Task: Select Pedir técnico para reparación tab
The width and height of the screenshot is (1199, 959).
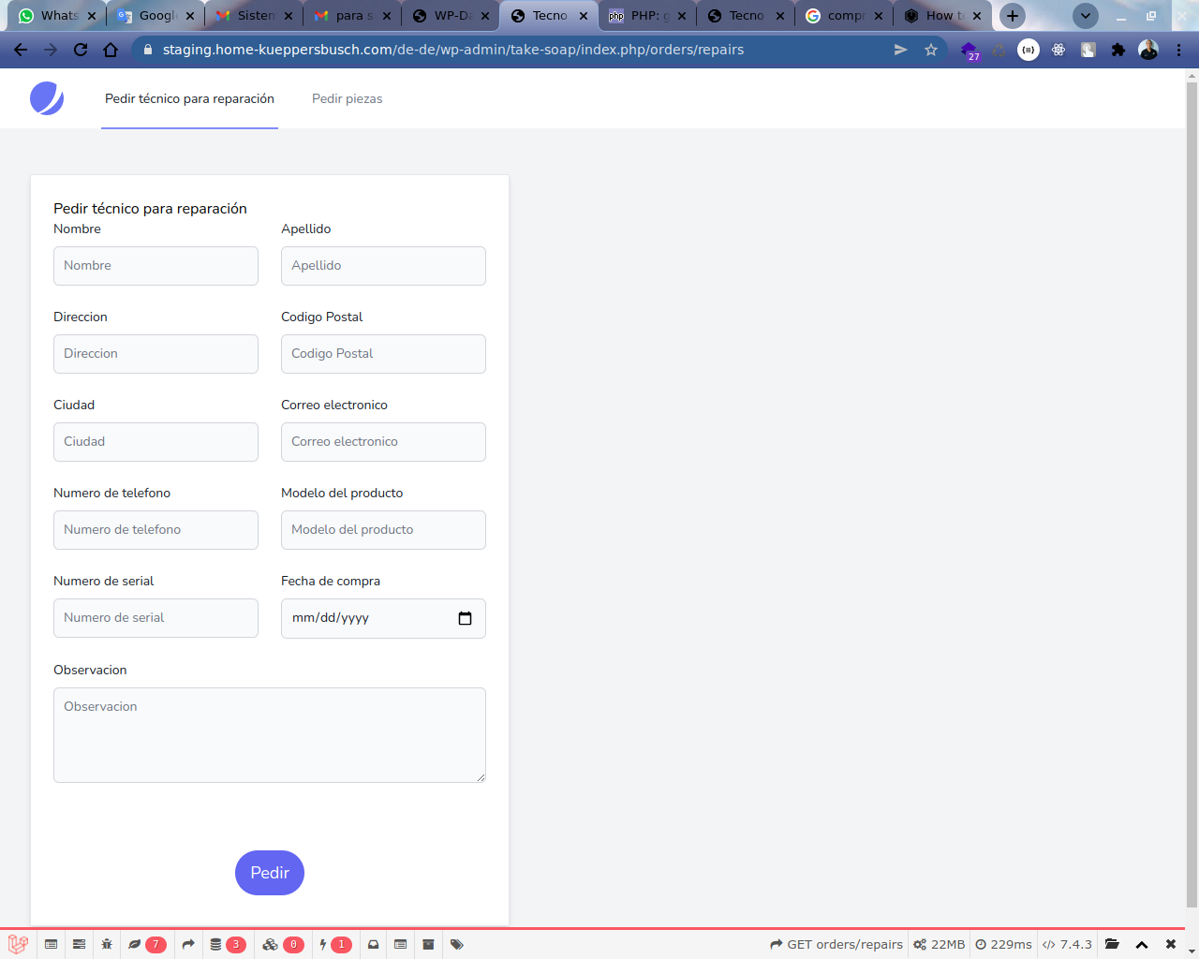Action: click(189, 98)
